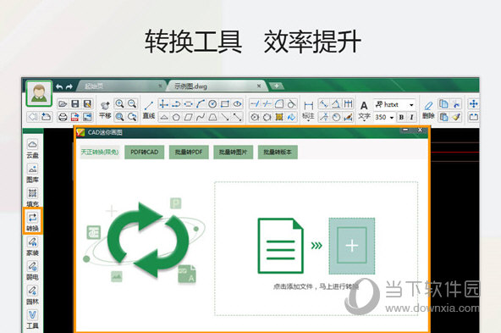Select the PDF转CAD tab

145,152
